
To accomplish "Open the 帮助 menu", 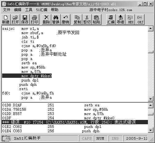I will tap(55, 10).
